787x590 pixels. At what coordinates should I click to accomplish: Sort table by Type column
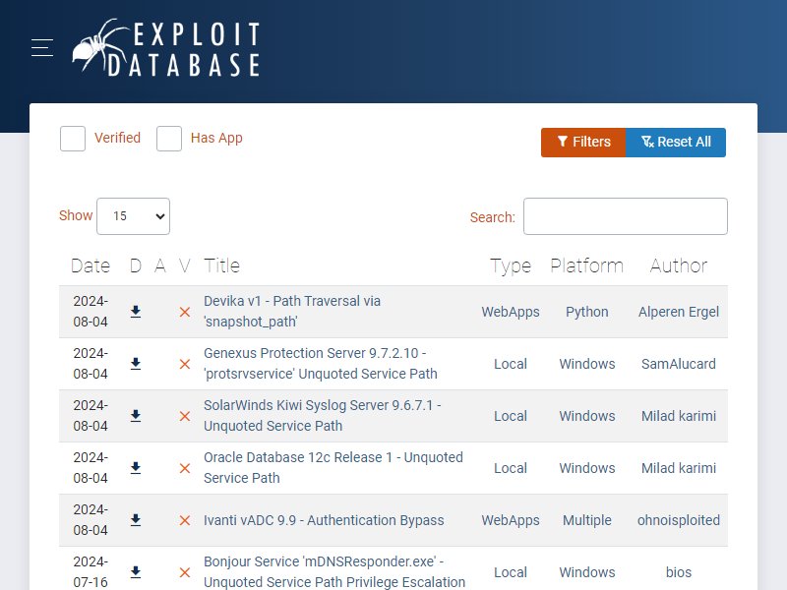(511, 266)
